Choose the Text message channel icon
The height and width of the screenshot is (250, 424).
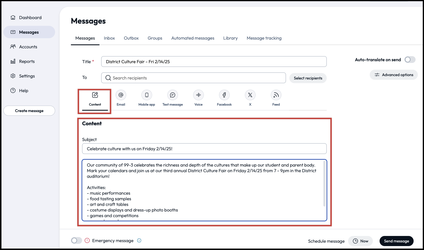point(173,95)
